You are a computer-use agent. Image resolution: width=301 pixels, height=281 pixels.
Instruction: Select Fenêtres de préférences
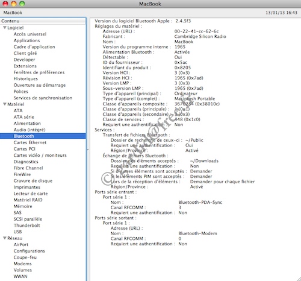(x=39, y=72)
